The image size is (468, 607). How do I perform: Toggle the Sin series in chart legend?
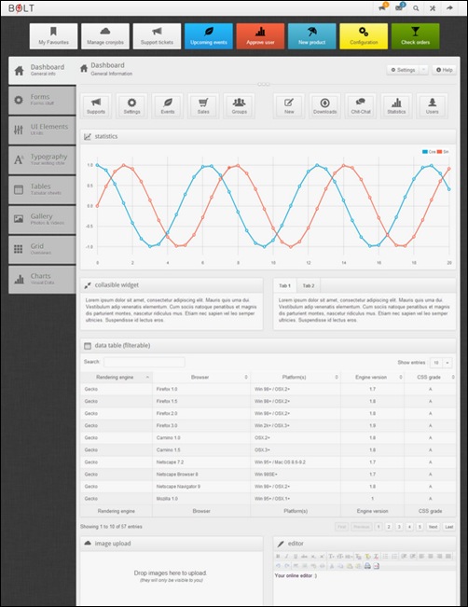click(443, 152)
